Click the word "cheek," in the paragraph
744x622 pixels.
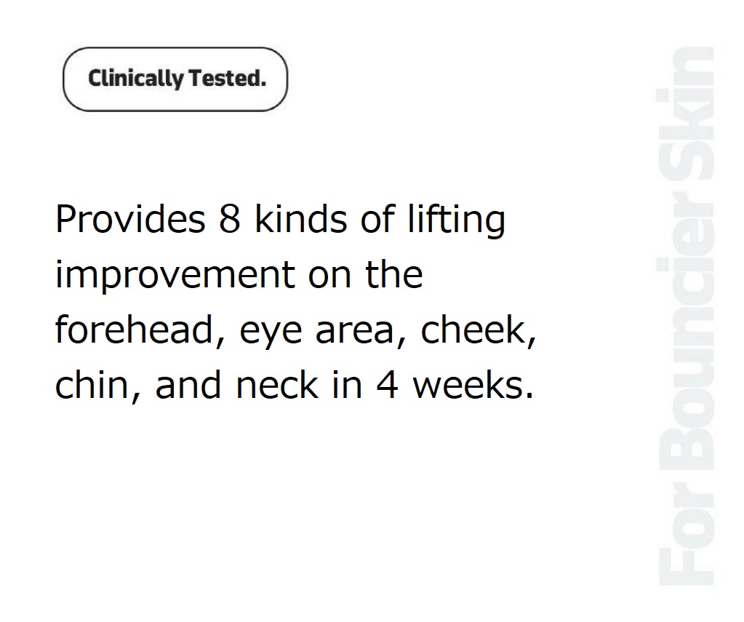coord(479,330)
